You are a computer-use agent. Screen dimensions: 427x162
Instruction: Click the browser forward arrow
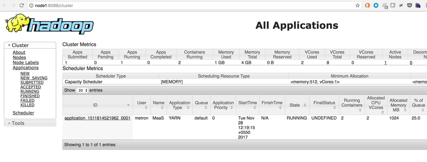click(13, 6)
